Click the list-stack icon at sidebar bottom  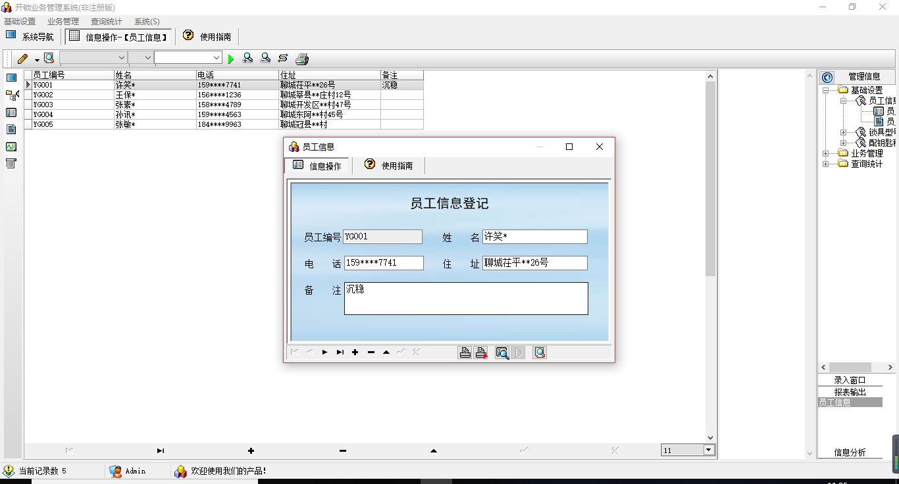[x=11, y=163]
